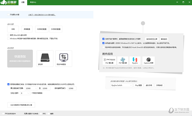
Task: Click the lock mouse to main screen button
Action: coord(152,39)
